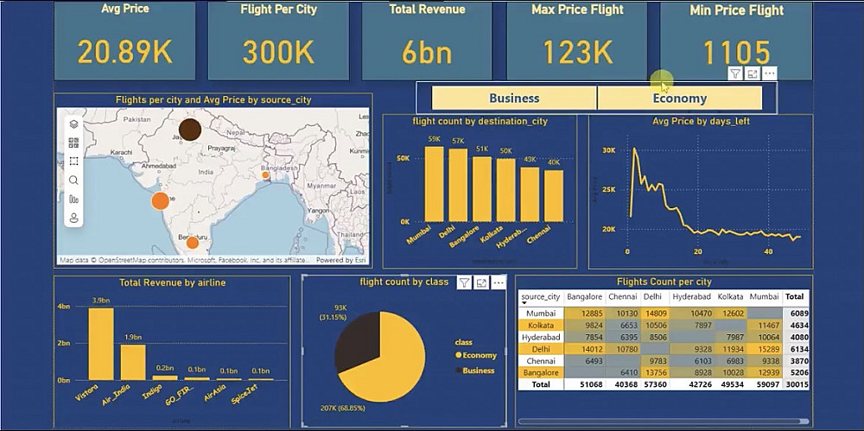Select the Vistara 3.9bn revenue bar

[x=101, y=344]
